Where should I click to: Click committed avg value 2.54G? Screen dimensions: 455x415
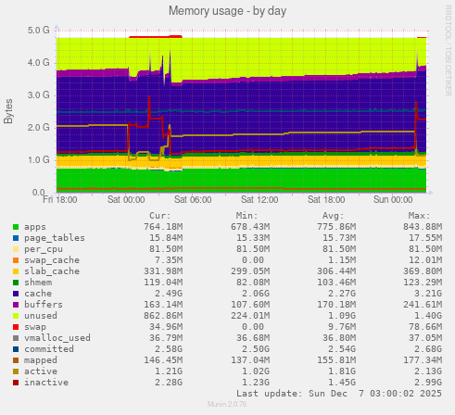pyautogui.click(x=342, y=349)
